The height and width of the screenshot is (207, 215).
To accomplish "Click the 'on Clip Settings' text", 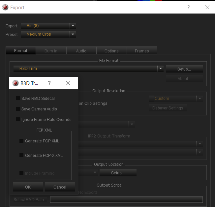I will tap(93, 103).
